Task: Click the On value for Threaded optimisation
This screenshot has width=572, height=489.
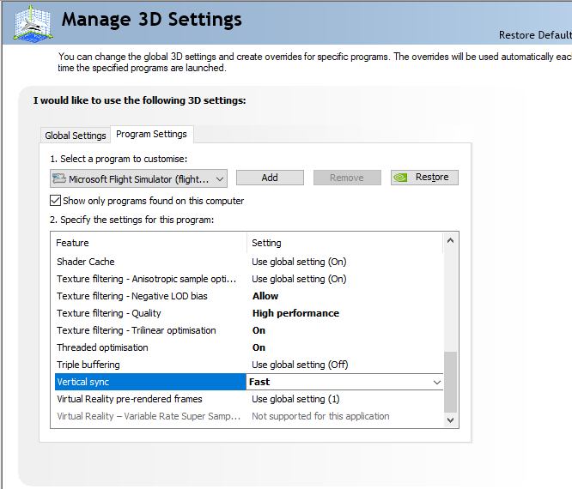Action: pos(259,347)
